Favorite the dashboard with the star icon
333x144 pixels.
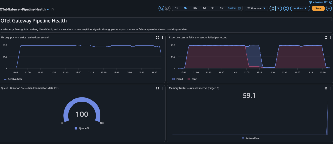53,9
